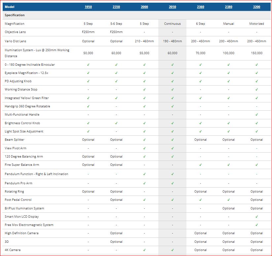Click Pendulum Pro Arm checkmark in 2050 column
The height and width of the screenshot is (256, 272).
[x=173, y=183]
